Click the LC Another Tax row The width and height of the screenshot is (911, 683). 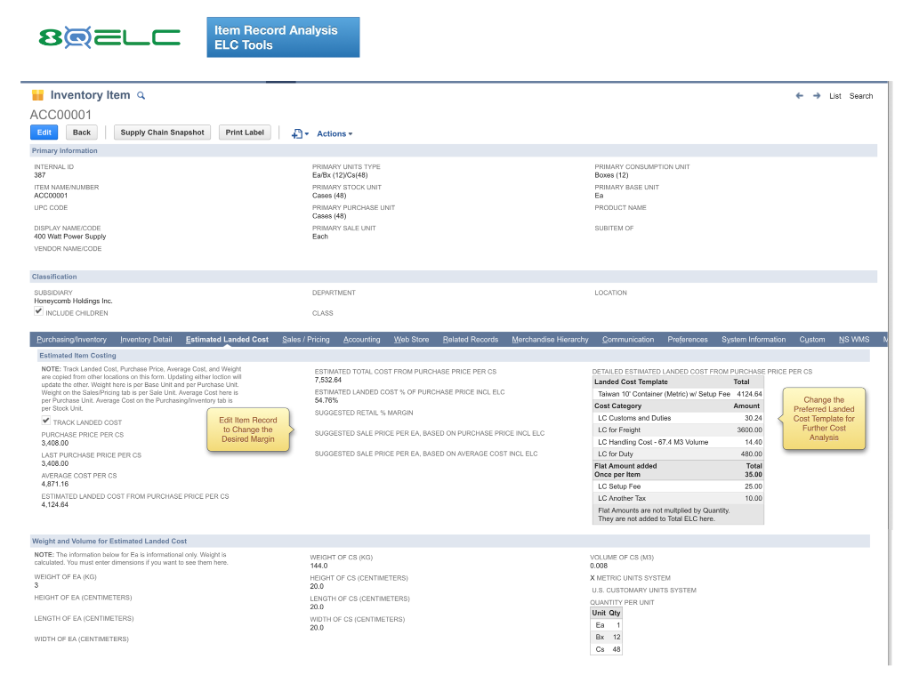(678, 498)
